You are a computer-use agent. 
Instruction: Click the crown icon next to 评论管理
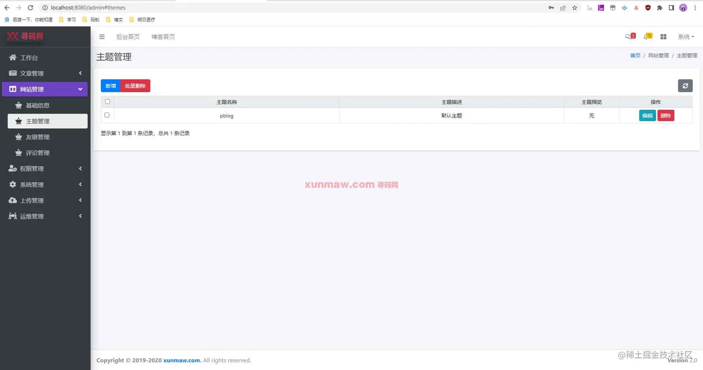19,153
